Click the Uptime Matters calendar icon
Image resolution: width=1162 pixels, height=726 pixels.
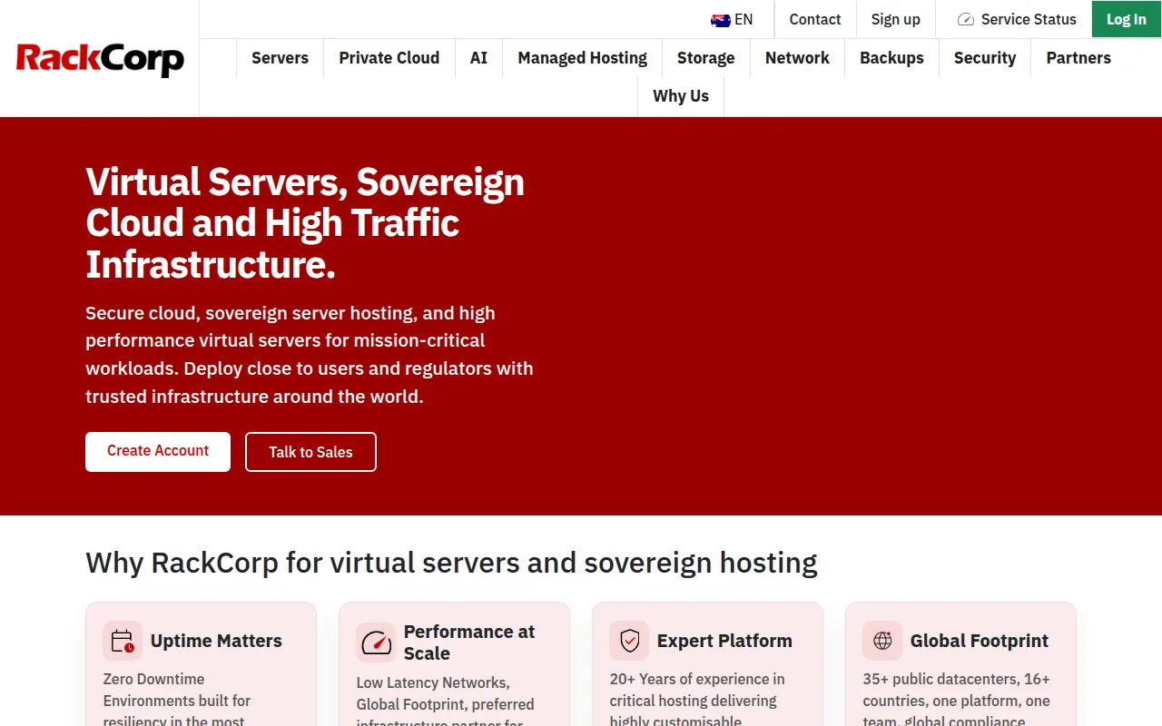(x=123, y=641)
